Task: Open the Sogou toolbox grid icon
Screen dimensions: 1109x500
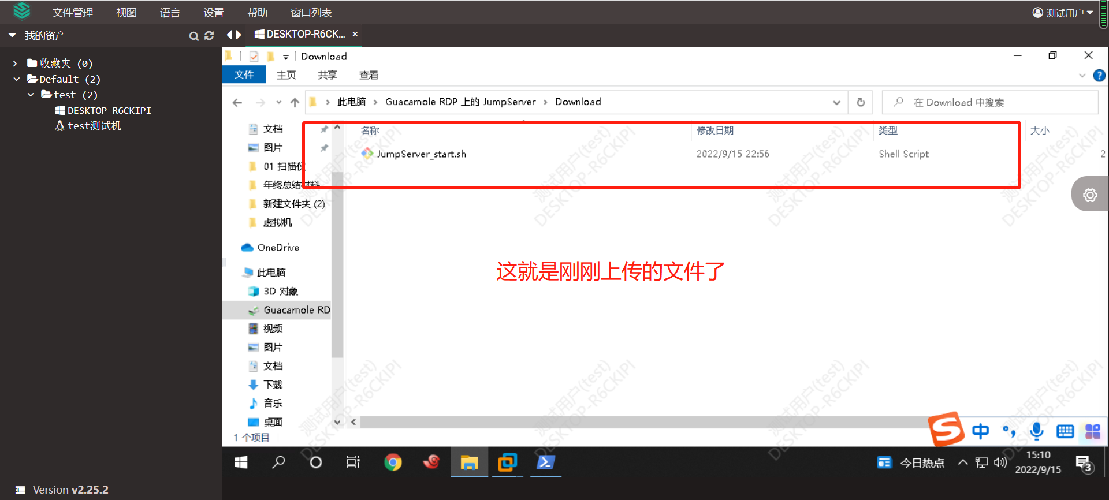Action: [1093, 431]
